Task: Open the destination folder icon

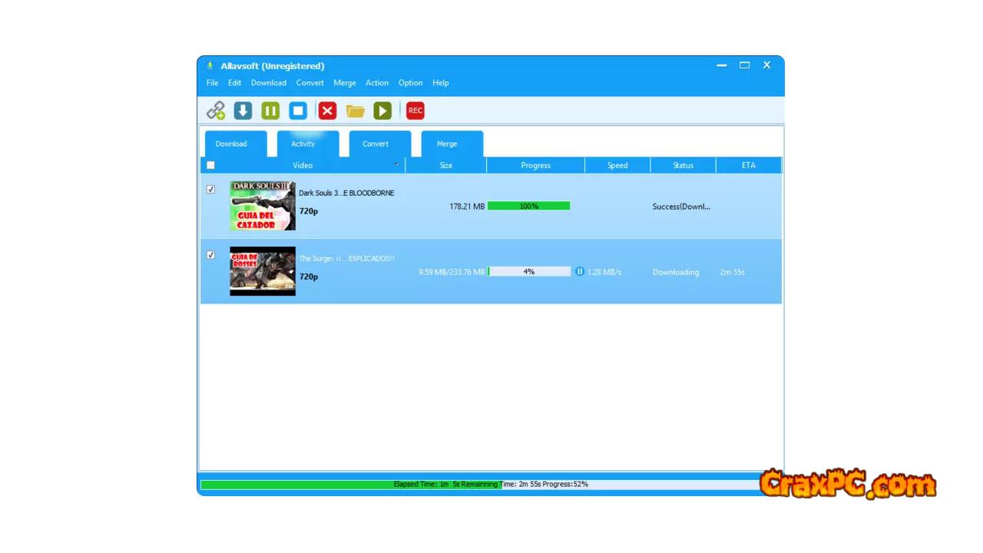Action: click(x=355, y=111)
